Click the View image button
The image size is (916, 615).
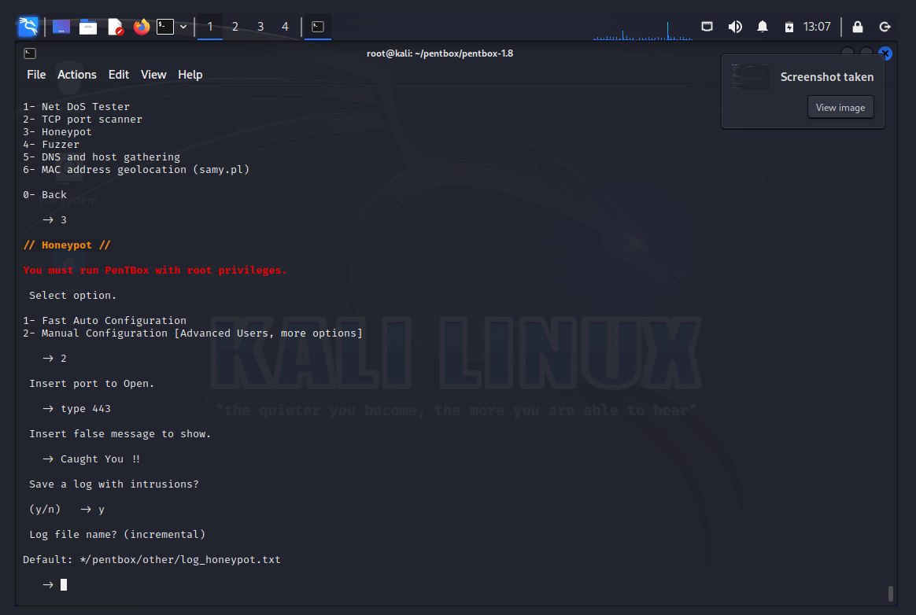840,108
